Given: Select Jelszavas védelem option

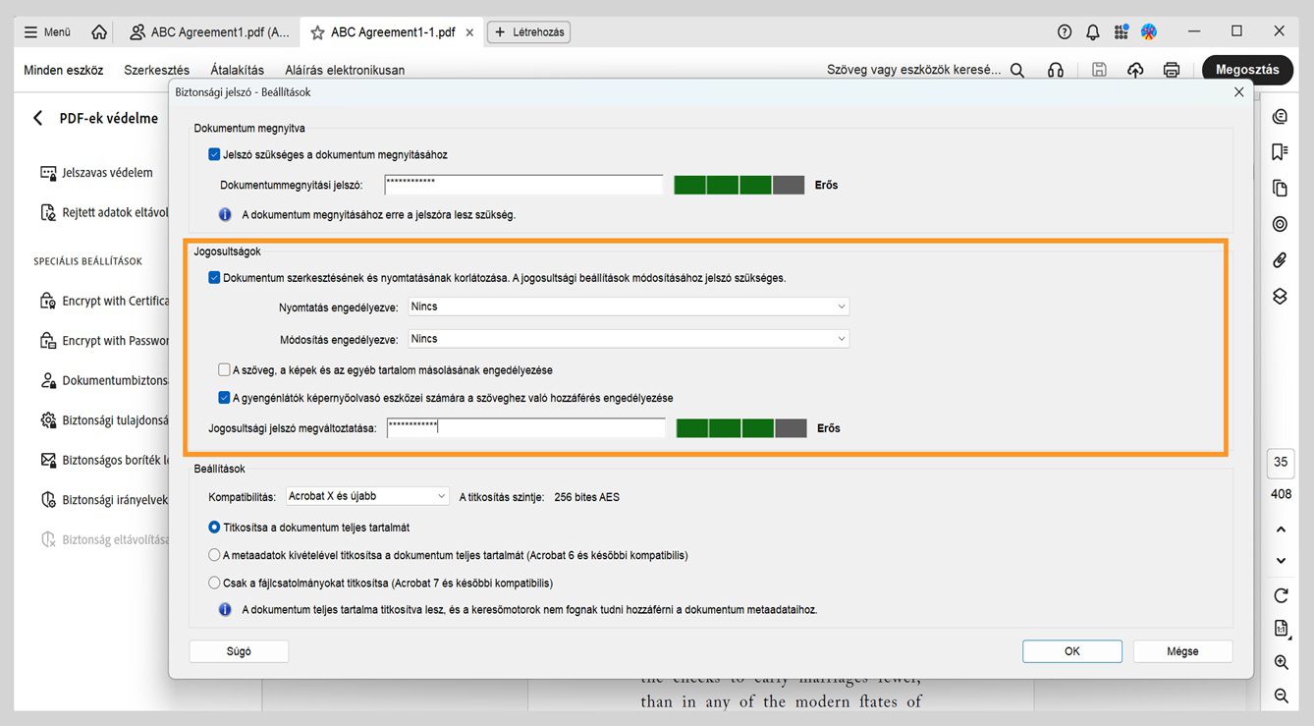Looking at the screenshot, I should click(x=96, y=173).
